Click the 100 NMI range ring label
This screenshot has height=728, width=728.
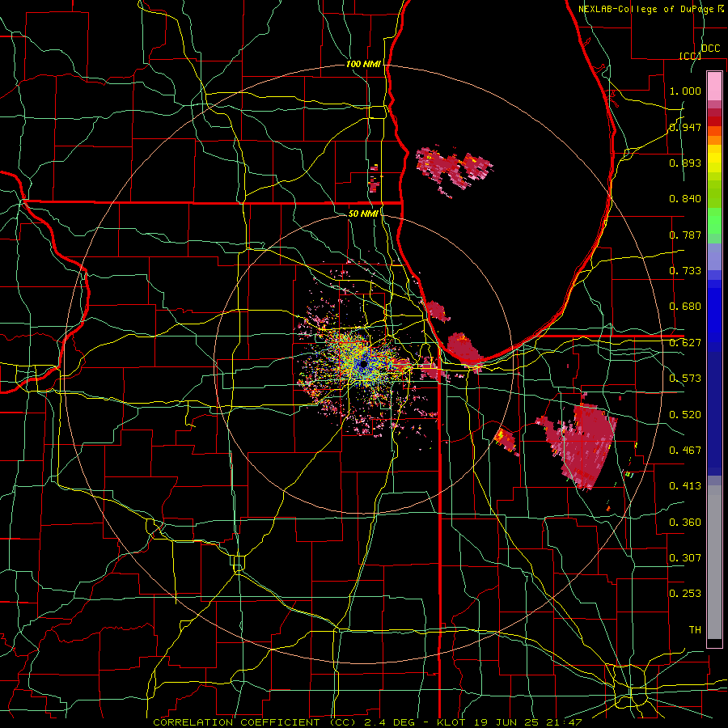[x=363, y=64]
